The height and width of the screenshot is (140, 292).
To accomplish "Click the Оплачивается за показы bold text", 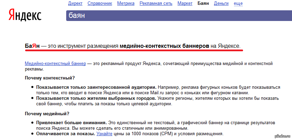I will point(66,133).
